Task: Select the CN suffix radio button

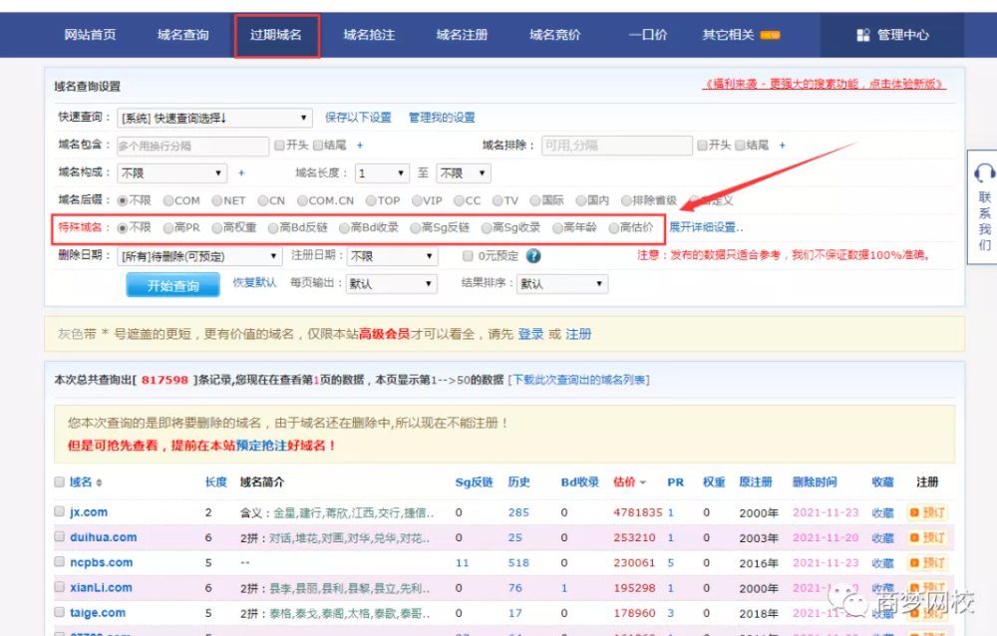Action: pyautogui.click(x=263, y=201)
